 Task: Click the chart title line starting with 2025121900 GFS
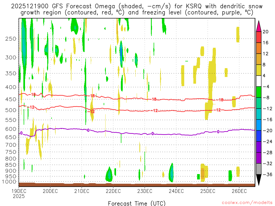[137, 6]
